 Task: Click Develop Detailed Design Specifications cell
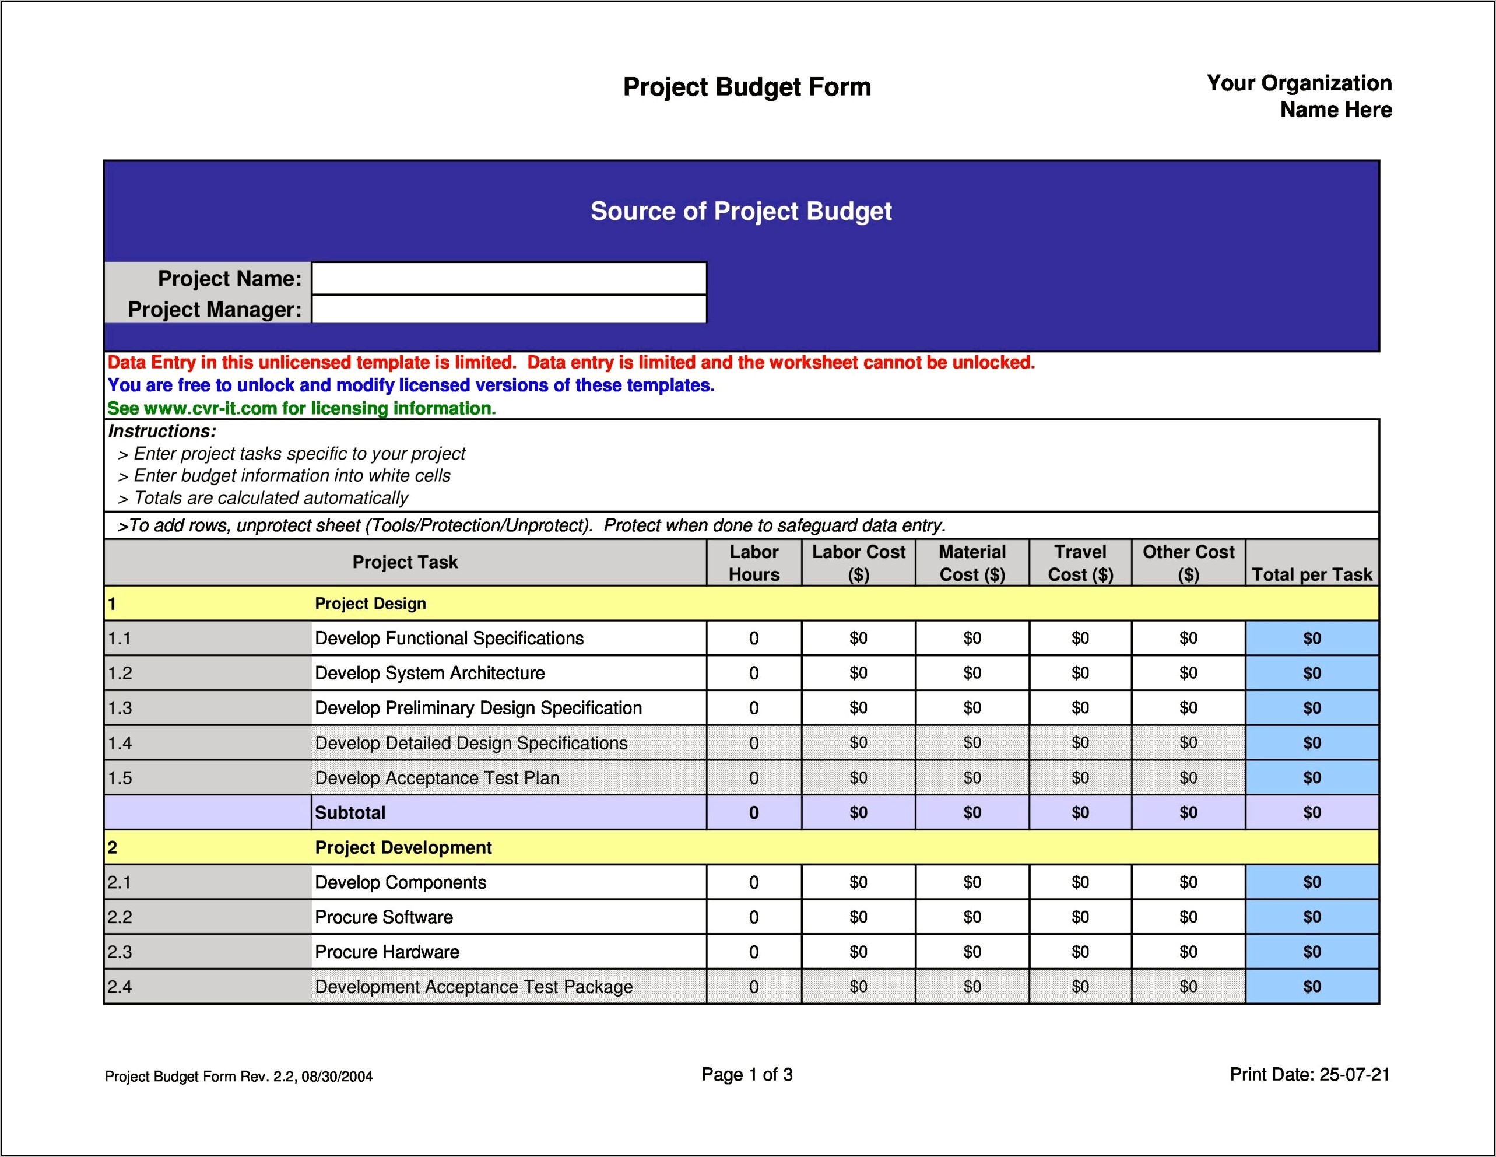tap(509, 742)
